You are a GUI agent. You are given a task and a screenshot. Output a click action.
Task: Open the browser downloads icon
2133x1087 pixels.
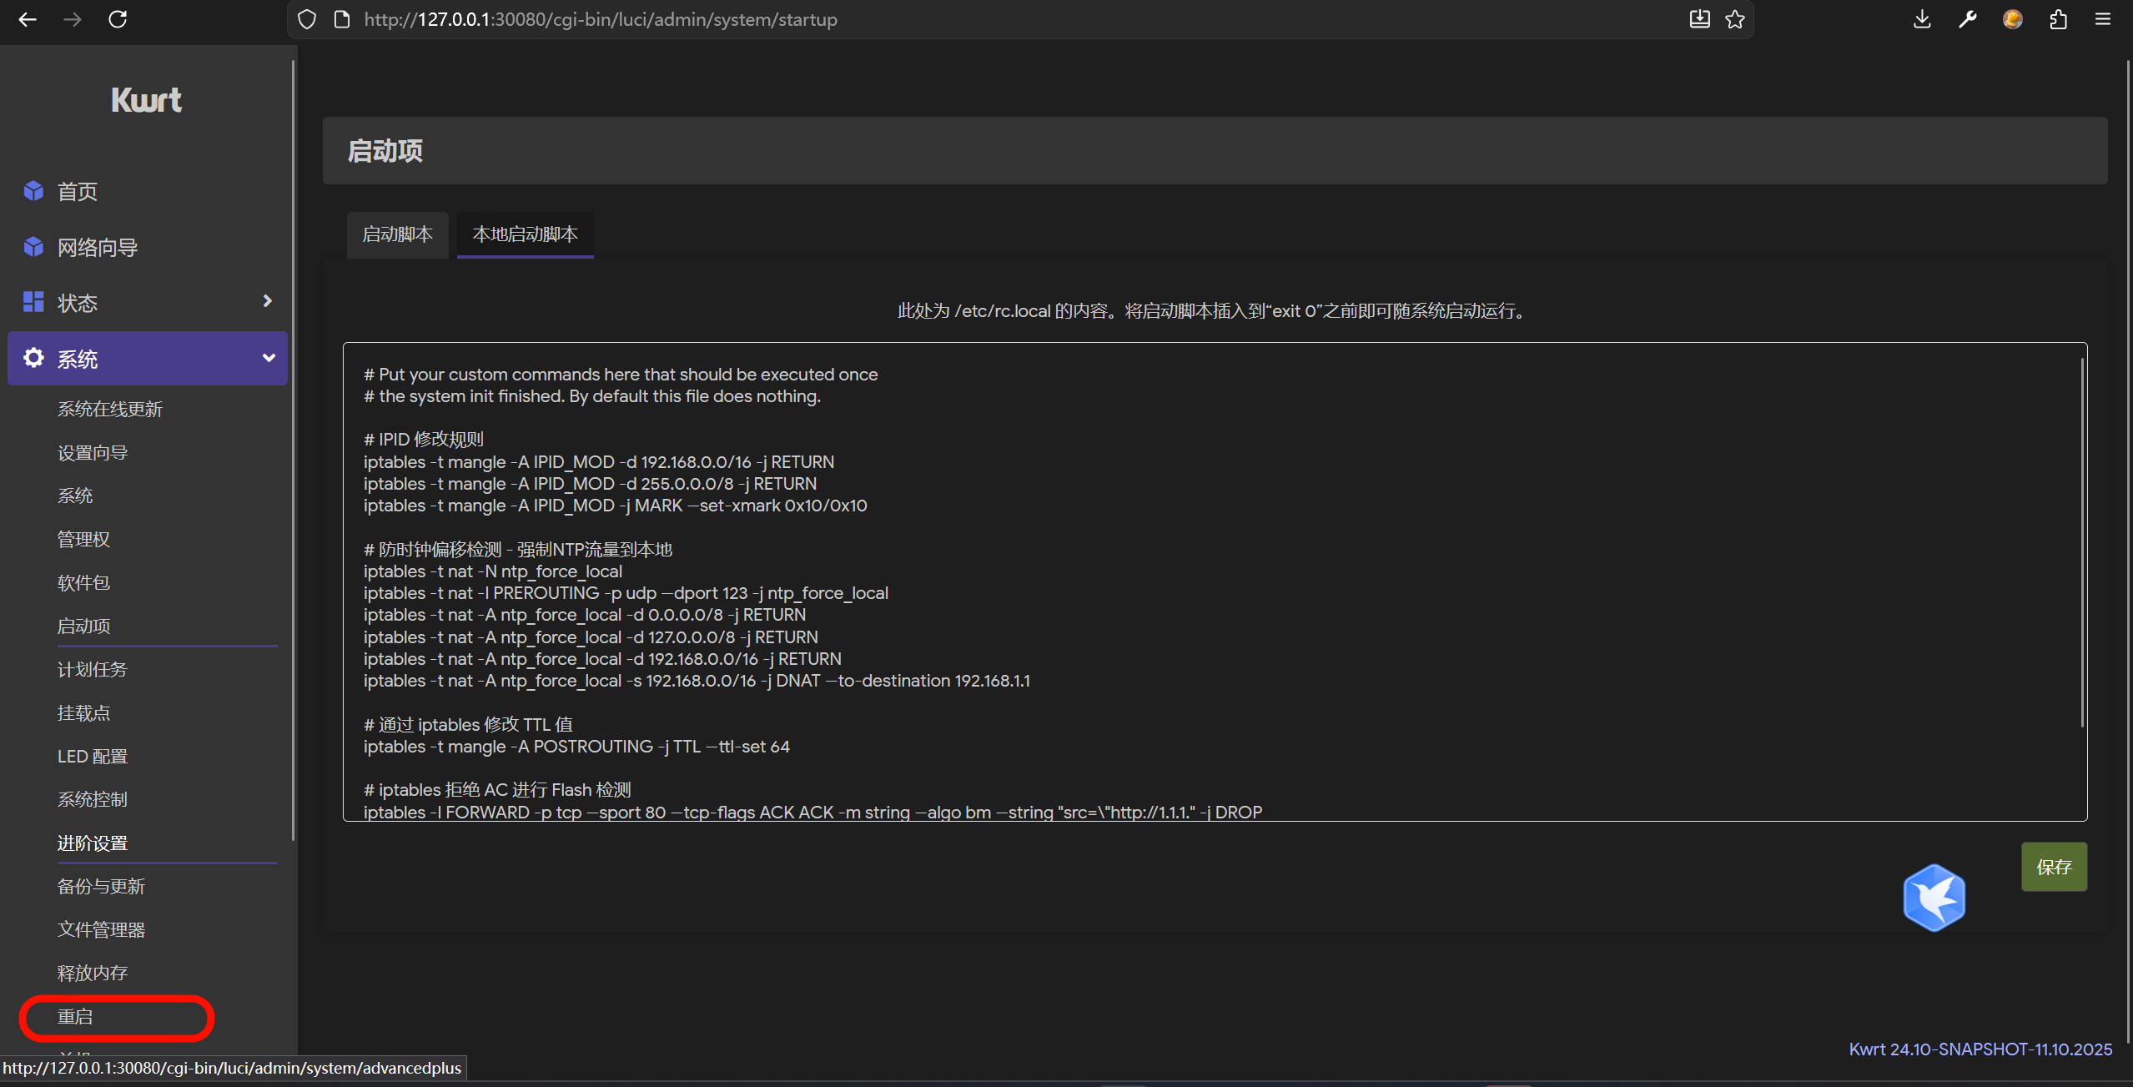coord(1922,19)
